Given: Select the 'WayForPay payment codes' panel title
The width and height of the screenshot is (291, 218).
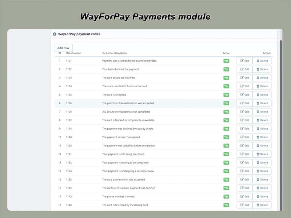Looking at the screenshot, I should pyautogui.click(x=79, y=34).
